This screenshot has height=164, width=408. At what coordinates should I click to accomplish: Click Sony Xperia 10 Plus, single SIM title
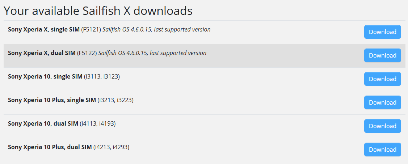[52, 100]
